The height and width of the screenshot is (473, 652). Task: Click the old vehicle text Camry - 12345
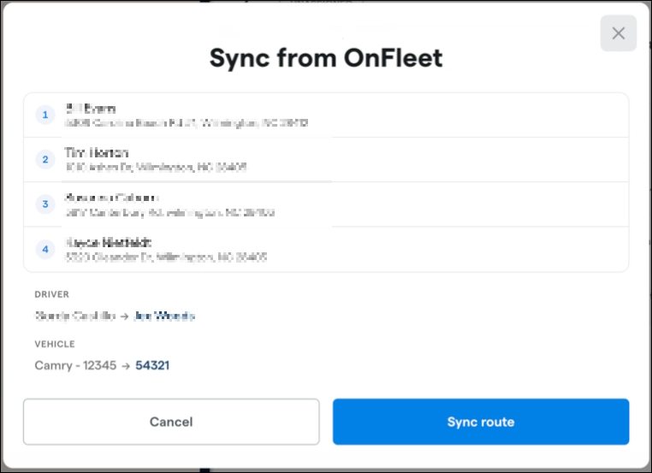(x=75, y=365)
